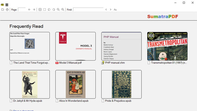Go to previous page arrow
Image resolution: width=197 pixels, height=111 pixels.
point(29,10)
